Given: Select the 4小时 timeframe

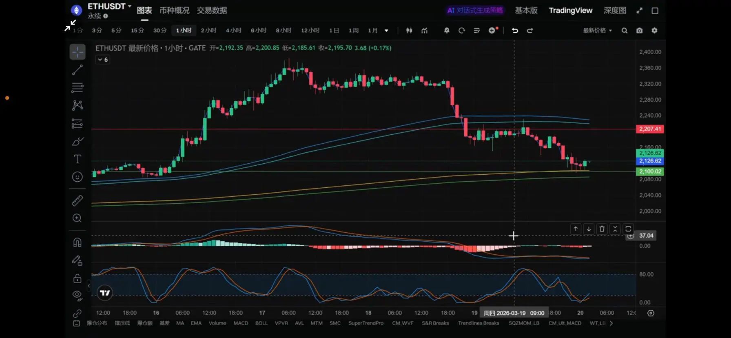Looking at the screenshot, I should click(x=234, y=31).
